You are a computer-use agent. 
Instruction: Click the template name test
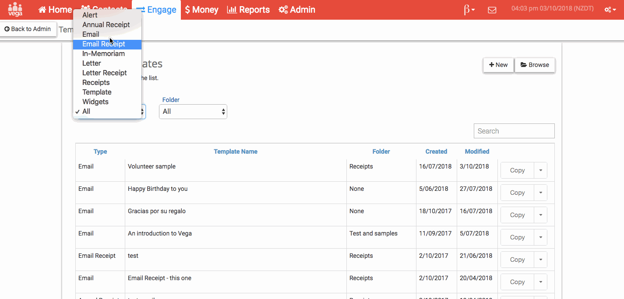click(x=133, y=256)
